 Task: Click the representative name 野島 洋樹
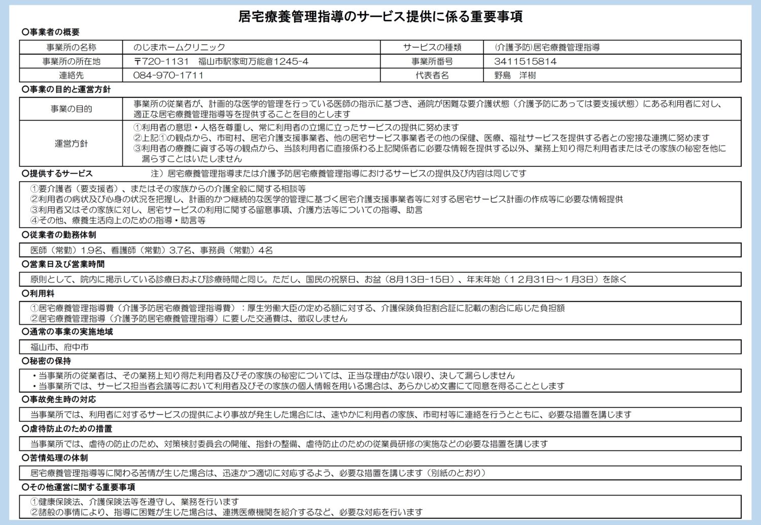(515, 75)
